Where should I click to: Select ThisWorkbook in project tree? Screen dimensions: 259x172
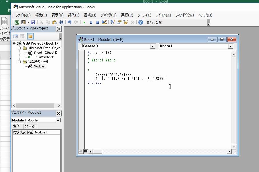[44, 57]
